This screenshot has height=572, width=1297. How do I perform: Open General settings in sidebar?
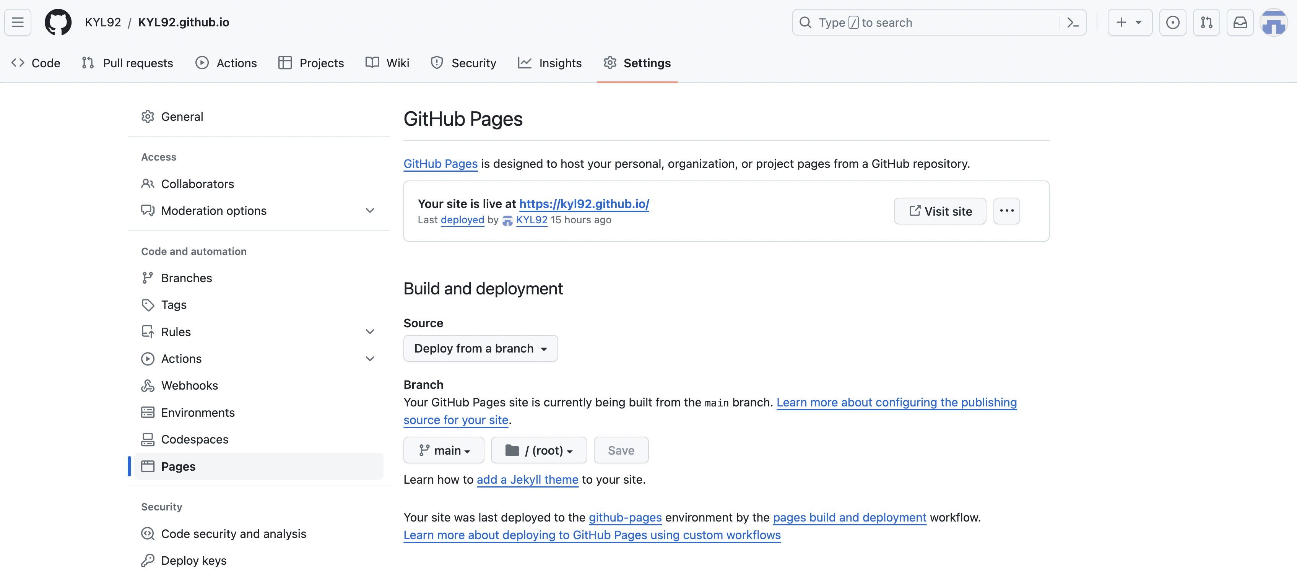[259, 116]
